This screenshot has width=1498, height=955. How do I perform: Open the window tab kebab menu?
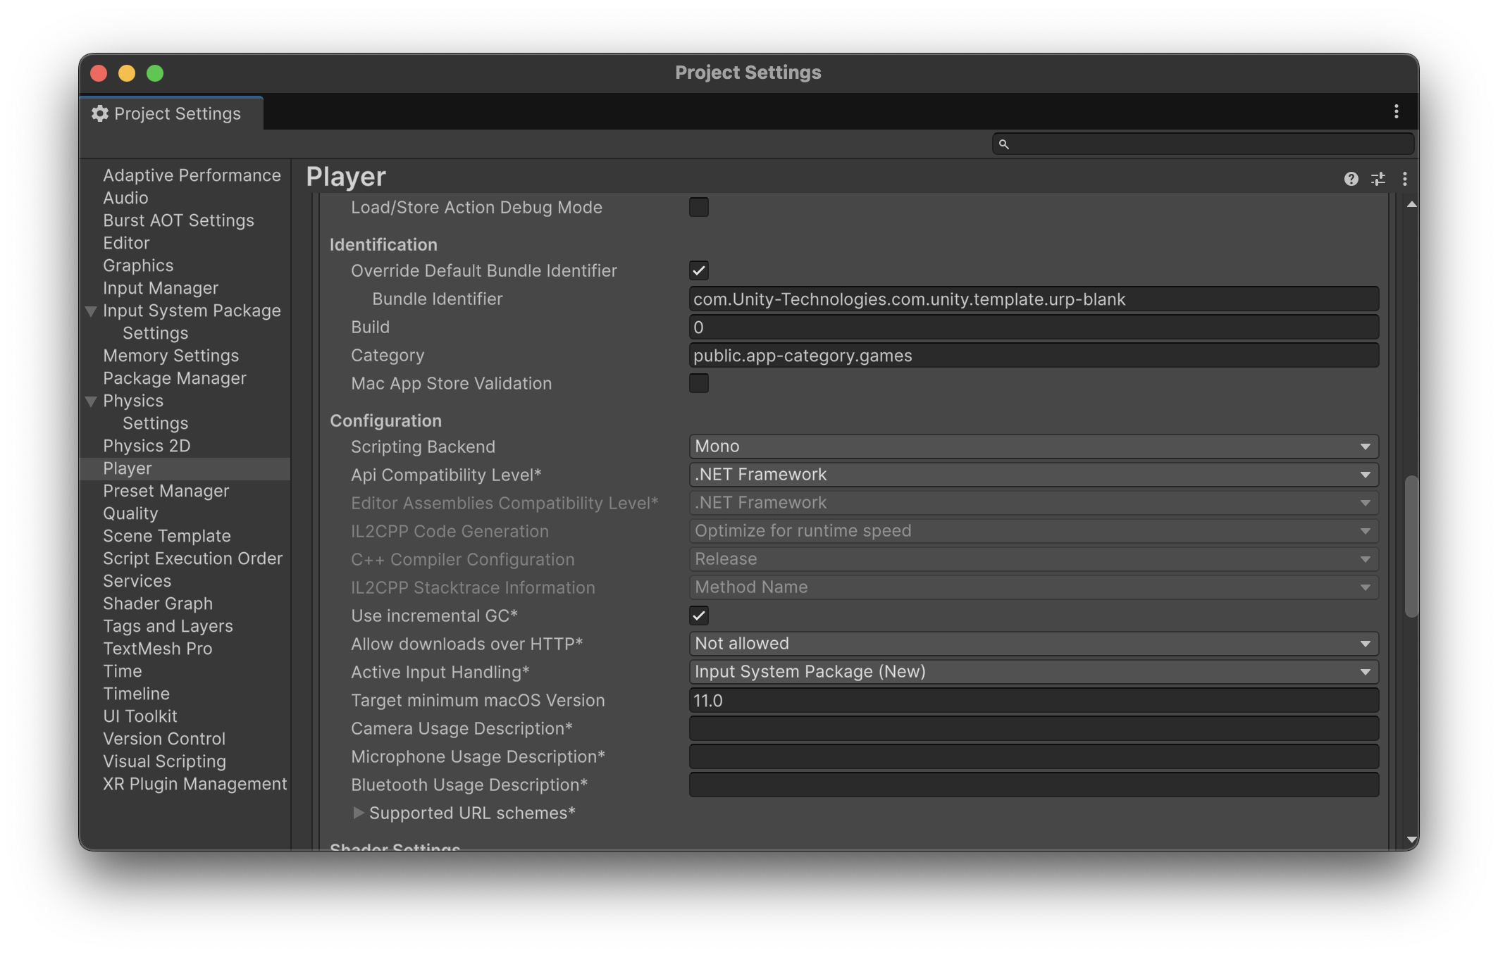[1396, 112]
